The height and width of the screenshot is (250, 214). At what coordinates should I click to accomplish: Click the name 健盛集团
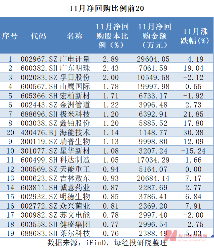coord(75,224)
